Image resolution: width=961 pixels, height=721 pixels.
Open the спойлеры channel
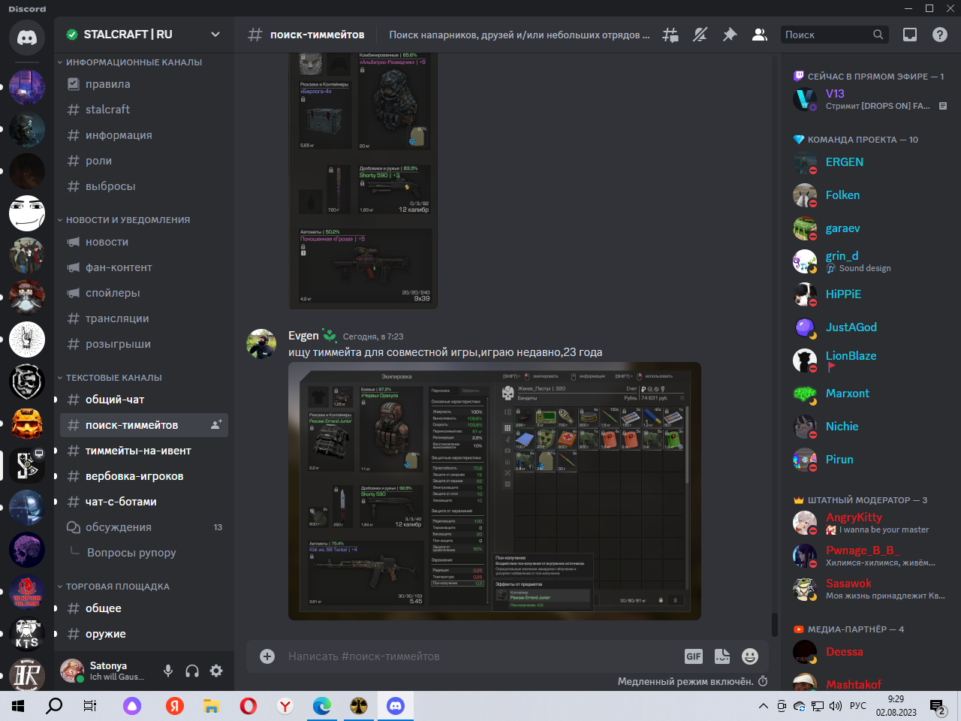point(144,293)
